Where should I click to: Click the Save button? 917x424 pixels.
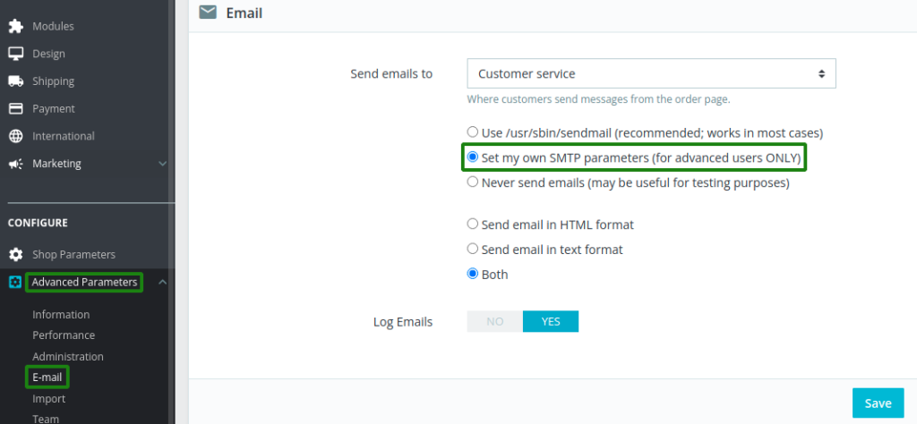tap(878, 403)
